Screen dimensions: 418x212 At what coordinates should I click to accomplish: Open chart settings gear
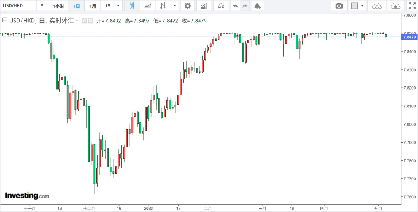[188, 6]
